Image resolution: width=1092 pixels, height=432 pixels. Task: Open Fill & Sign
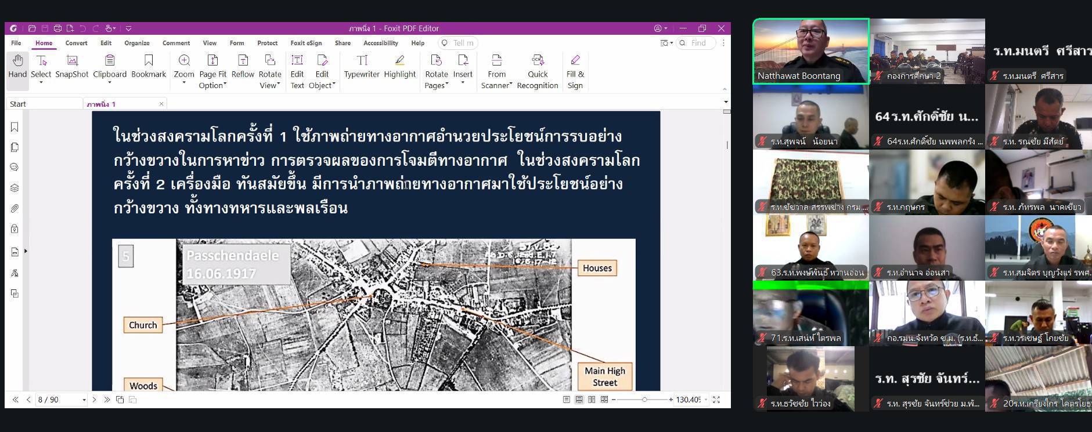(x=575, y=72)
